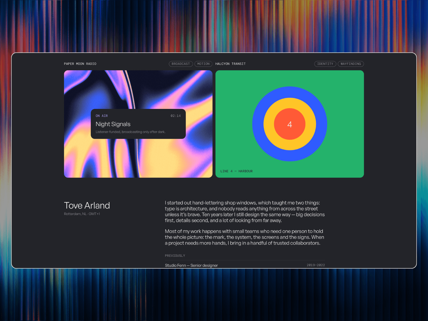
Task: Click the 'Listener-funded, broadcasting only after dark.' caption
Action: (131, 132)
